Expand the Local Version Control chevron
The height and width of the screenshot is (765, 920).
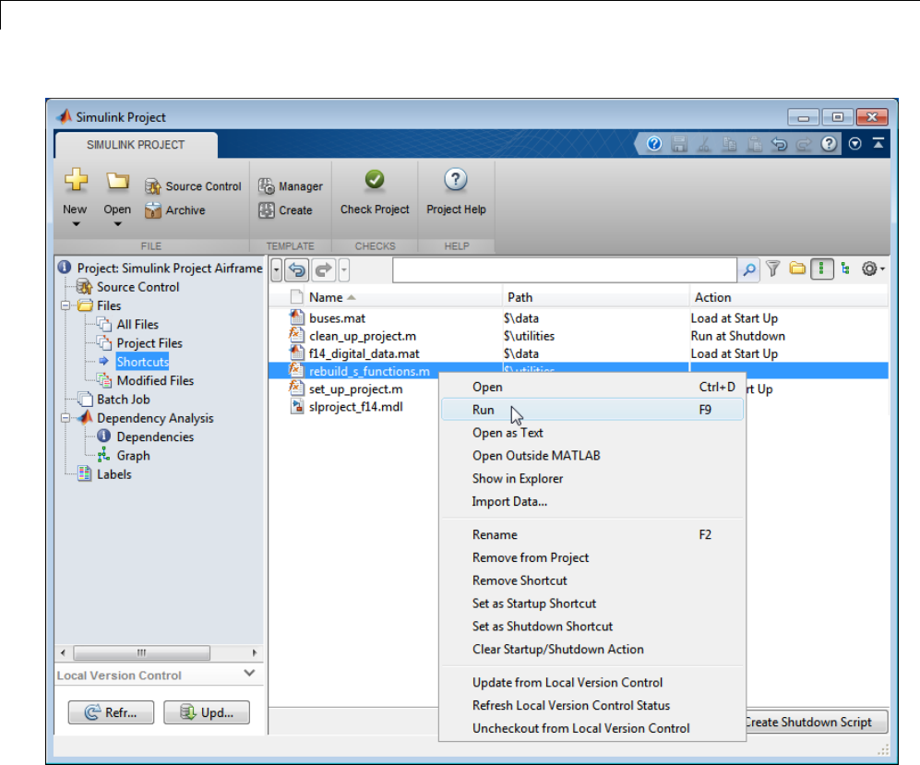pyautogui.click(x=249, y=674)
